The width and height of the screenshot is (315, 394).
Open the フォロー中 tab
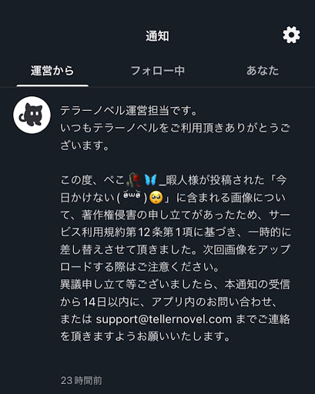point(158,71)
